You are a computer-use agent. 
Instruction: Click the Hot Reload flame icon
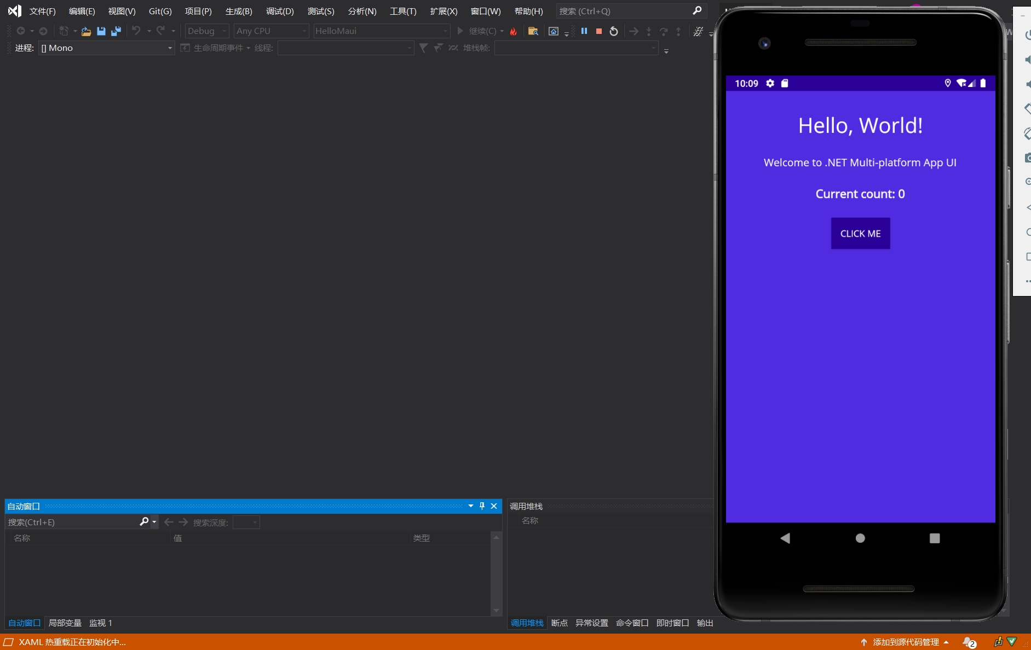pyautogui.click(x=514, y=31)
